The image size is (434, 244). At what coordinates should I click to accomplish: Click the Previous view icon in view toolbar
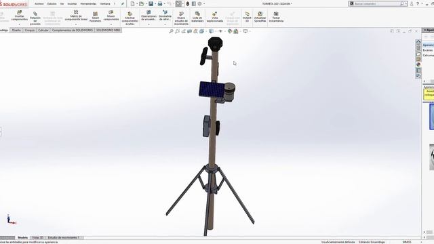pos(184,31)
